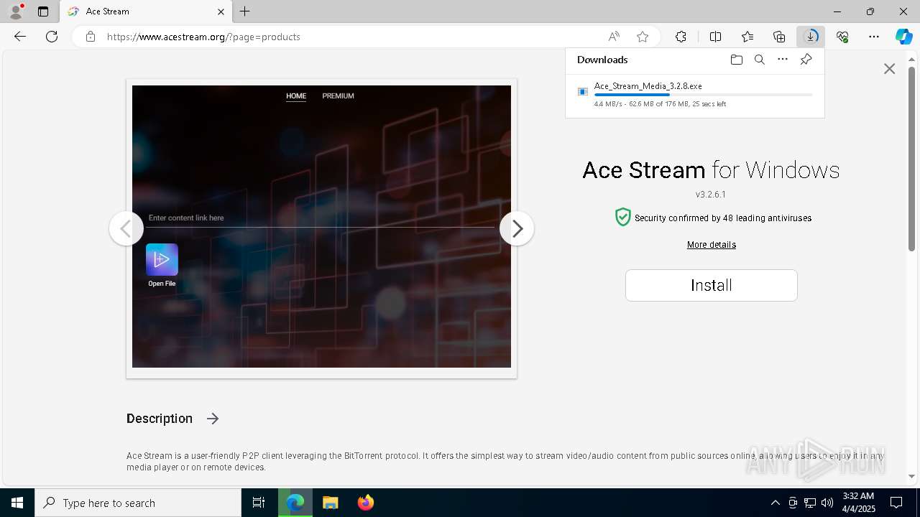This screenshot has height=517, width=920.
Task: Open the downloads folder
Action: [736, 60]
